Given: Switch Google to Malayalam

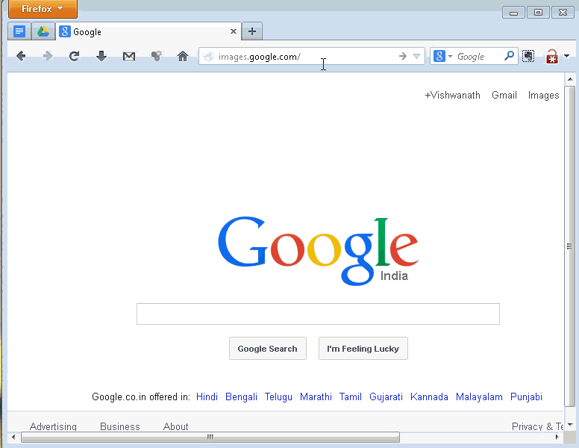Looking at the screenshot, I should click(x=479, y=396).
